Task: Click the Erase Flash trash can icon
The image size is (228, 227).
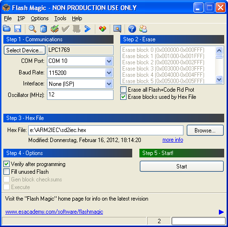Action: pos(44,29)
